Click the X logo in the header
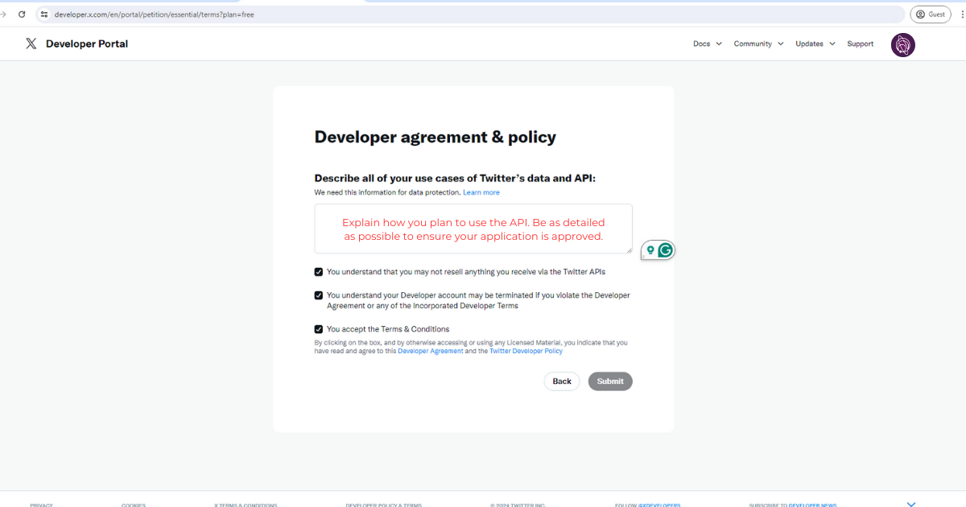 click(x=31, y=44)
